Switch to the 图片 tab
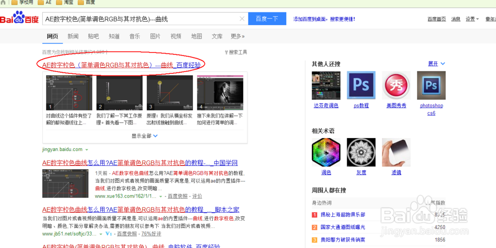Viewport: 496px width, 248px height. tap(155, 36)
